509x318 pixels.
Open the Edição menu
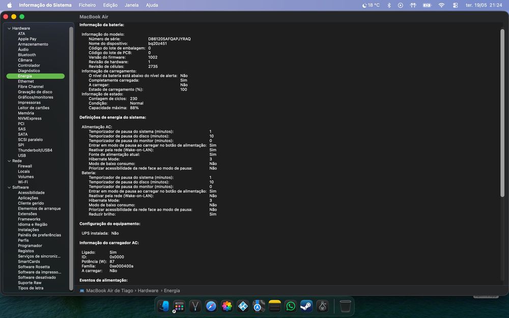[110, 5]
